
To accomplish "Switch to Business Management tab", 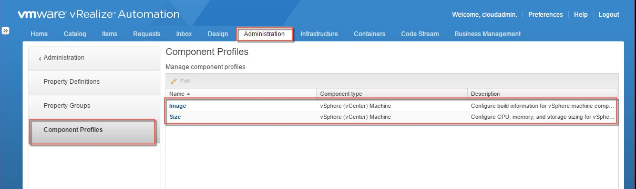I will [488, 34].
